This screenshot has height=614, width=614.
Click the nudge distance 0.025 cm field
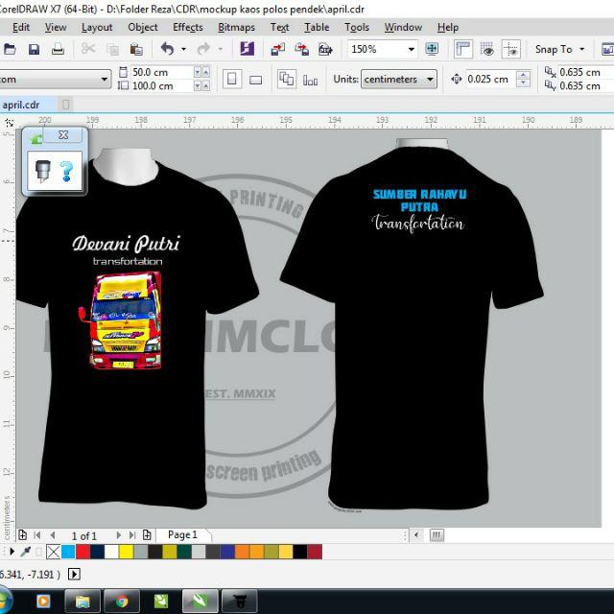point(491,80)
